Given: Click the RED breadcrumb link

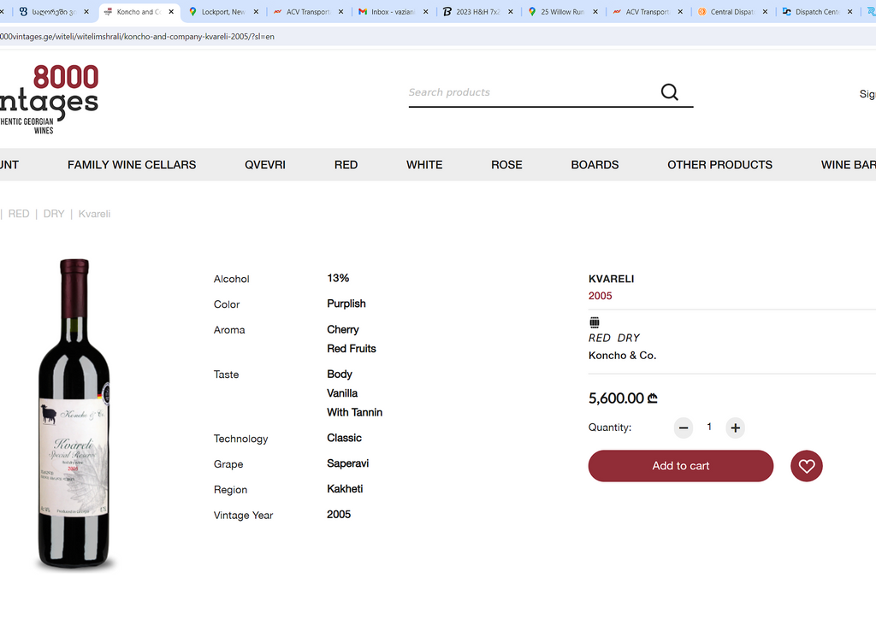Looking at the screenshot, I should 19,214.
